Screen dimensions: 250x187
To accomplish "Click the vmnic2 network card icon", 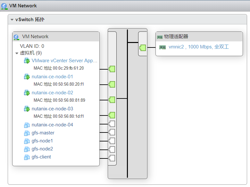I will [x=162, y=47].
